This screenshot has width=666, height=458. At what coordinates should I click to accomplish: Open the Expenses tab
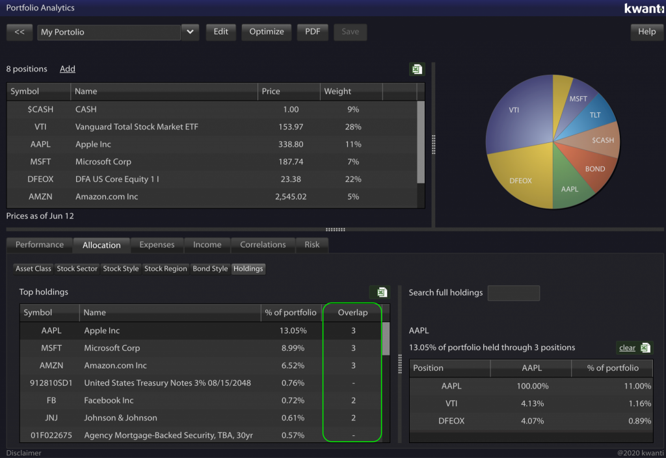point(157,245)
